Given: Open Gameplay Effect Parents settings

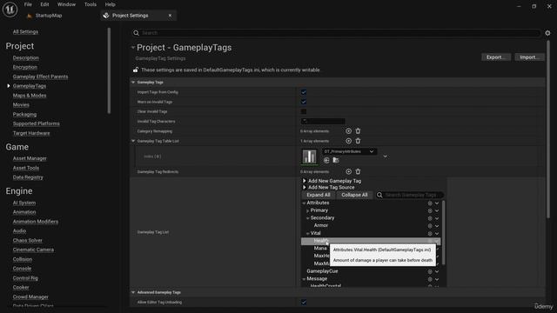Looking at the screenshot, I should tap(40, 77).
